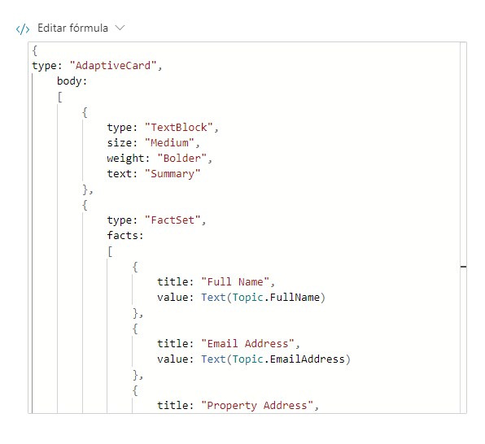Click the opening bracket after body:
The image size is (485, 444).
60,97
